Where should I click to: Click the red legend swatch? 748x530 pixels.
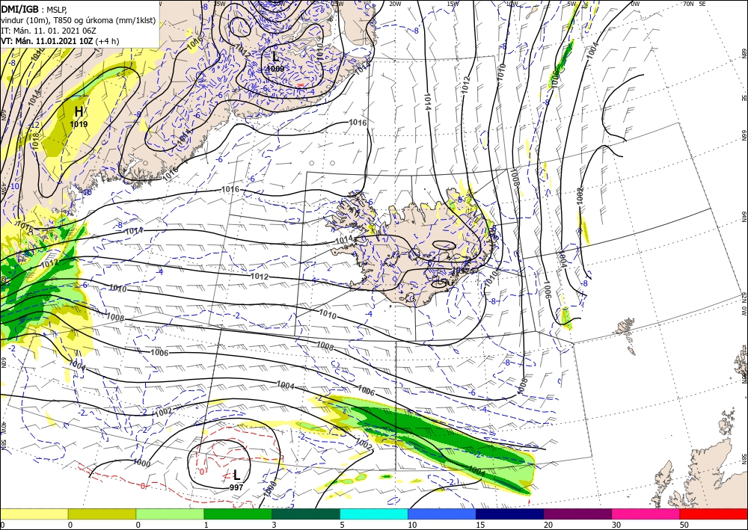click(x=714, y=514)
